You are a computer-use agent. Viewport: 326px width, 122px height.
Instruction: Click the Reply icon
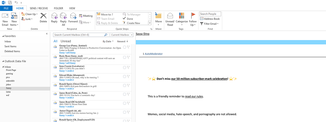point(54,16)
